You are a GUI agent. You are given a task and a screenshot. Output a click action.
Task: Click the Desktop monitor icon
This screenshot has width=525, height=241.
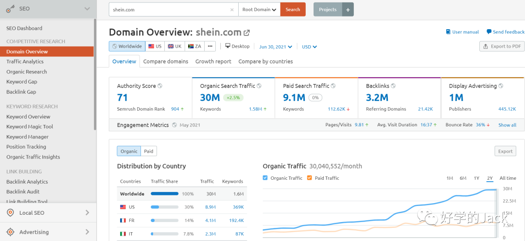[227, 46]
